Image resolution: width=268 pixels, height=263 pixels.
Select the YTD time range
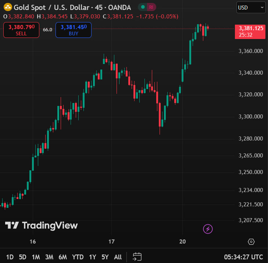point(78,257)
